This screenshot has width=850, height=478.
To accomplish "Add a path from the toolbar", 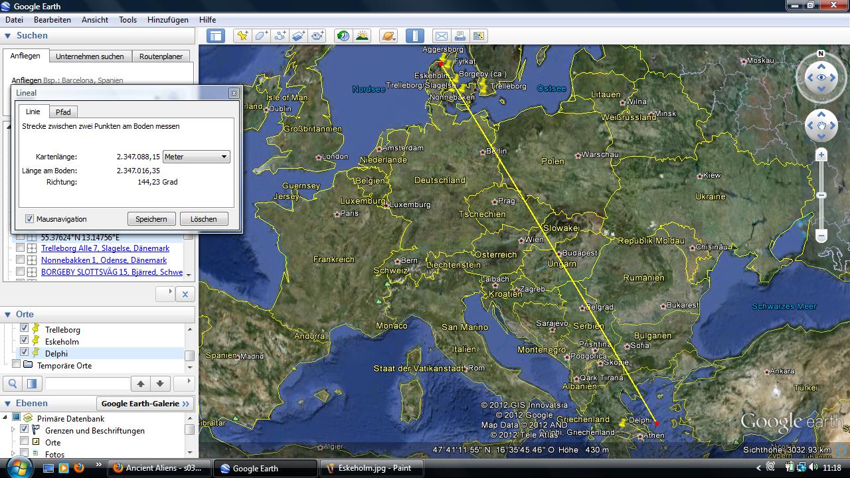I will click(x=280, y=36).
